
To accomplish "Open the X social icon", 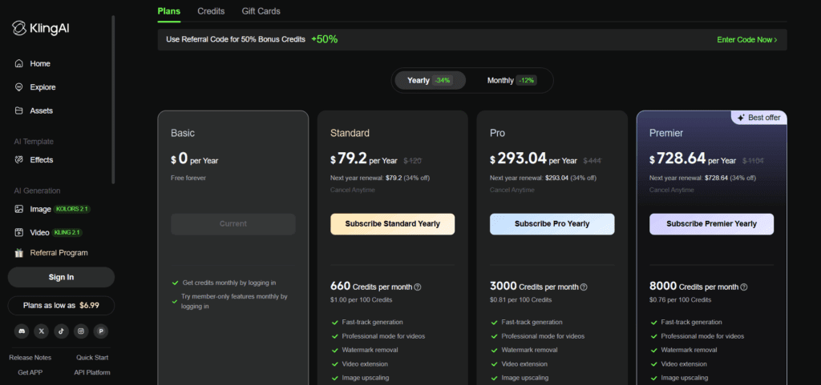I will coord(42,331).
